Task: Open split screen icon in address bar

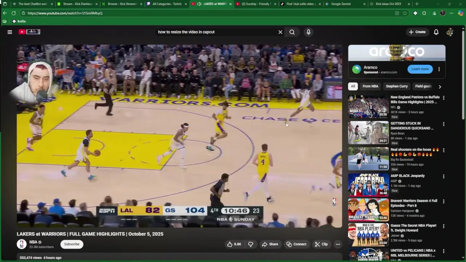Action: (x=397, y=13)
